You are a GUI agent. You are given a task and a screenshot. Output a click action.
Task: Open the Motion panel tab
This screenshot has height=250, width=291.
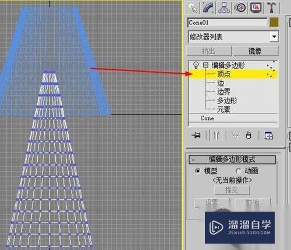(x=240, y=8)
